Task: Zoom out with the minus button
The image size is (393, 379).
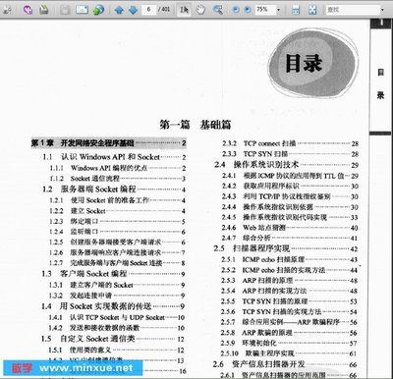Action: 236,10
